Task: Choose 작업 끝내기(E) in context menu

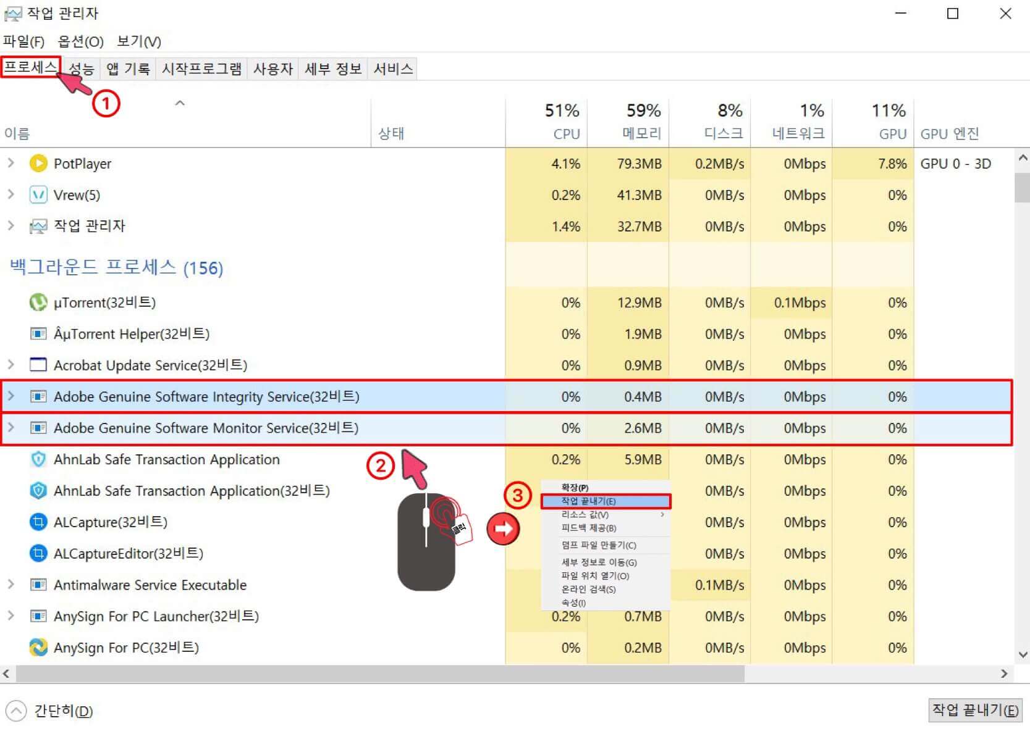Action: [x=606, y=501]
